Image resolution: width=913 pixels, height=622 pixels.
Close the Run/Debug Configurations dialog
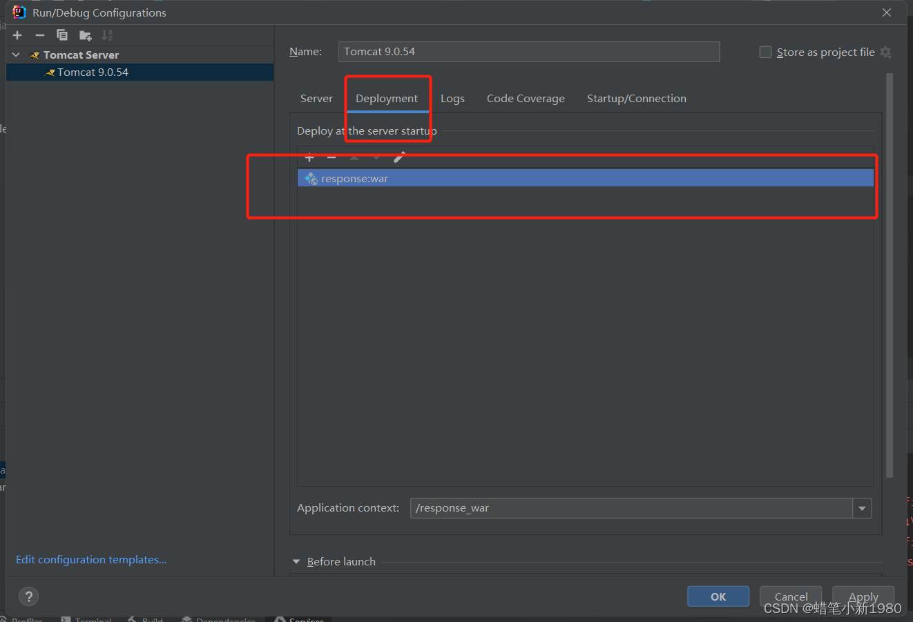click(x=887, y=12)
